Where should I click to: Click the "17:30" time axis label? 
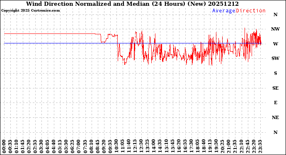(x=191, y=146)
